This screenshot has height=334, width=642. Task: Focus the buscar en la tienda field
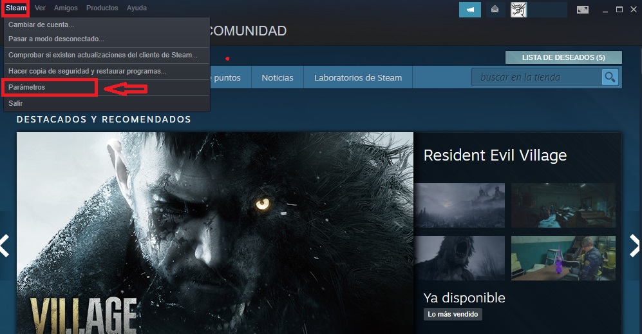coord(536,77)
